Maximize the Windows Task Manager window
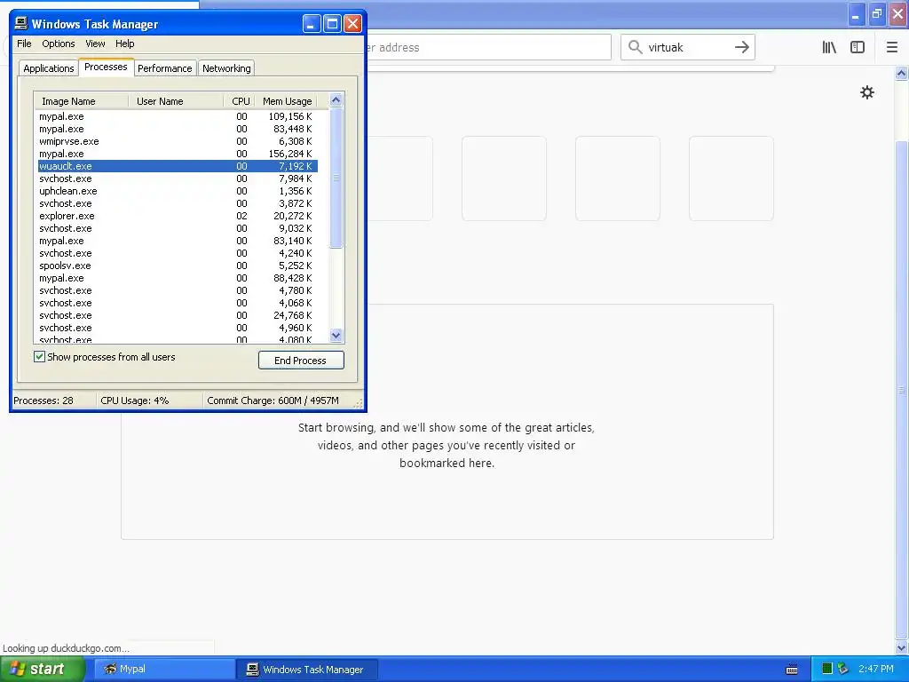This screenshot has height=682, width=909. click(332, 24)
